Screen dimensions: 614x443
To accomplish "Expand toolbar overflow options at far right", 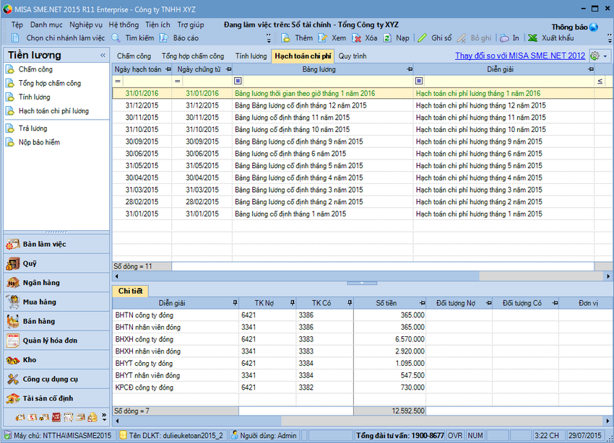I will (610, 38).
